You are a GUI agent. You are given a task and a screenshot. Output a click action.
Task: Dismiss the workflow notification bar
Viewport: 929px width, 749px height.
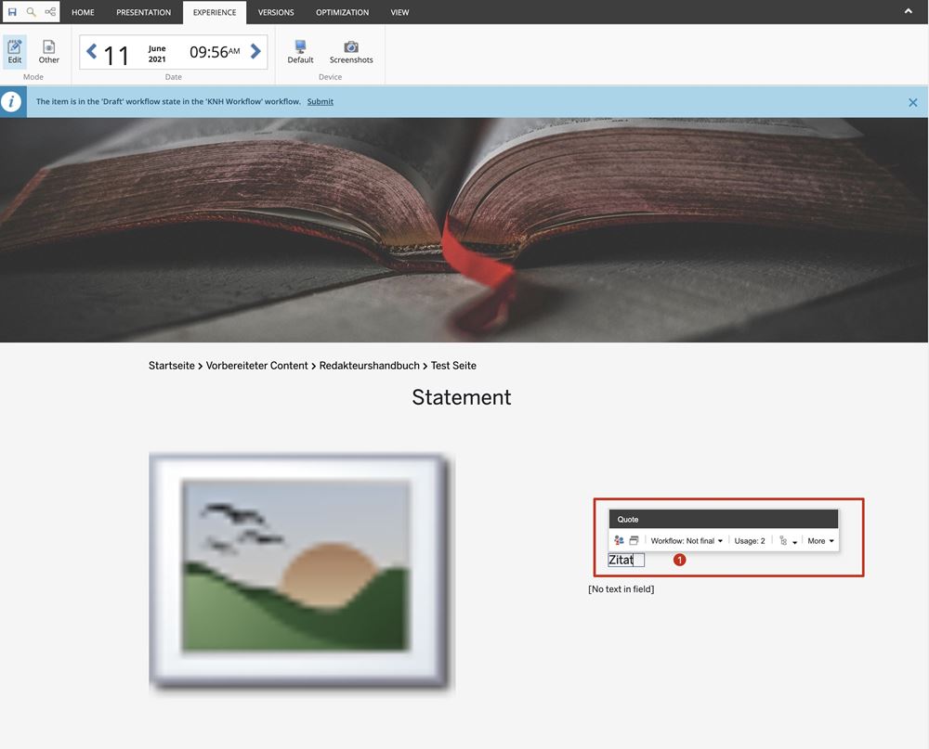[913, 102]
